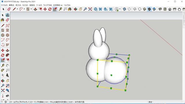Select the Polygon tool in left toolbar

point(8,35)
